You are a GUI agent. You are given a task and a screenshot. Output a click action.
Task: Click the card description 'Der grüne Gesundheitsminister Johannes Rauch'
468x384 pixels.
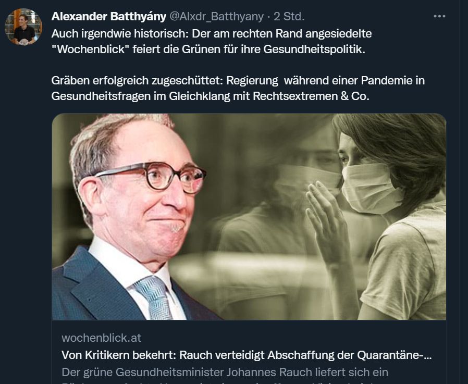[x=225, y=373]
